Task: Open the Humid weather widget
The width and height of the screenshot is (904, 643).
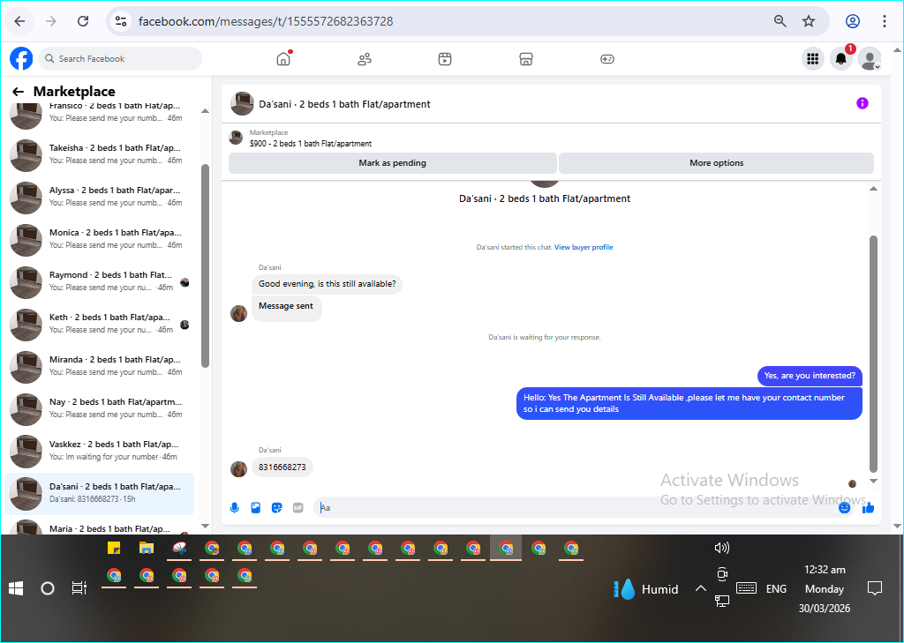Action: click(647, 589)
